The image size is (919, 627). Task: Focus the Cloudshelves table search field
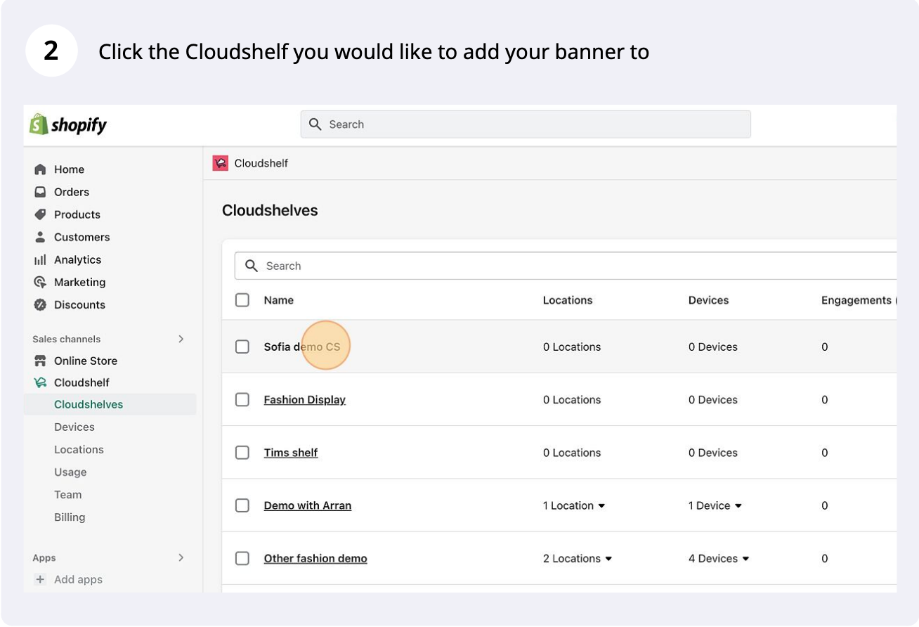pos(566,266)
